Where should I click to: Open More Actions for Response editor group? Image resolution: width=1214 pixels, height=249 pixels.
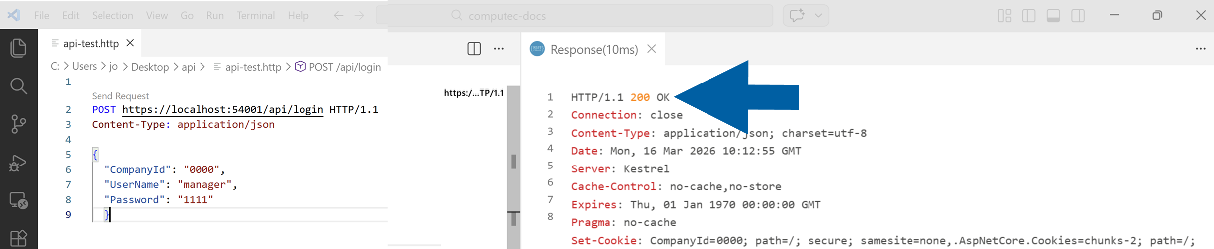1200,49
